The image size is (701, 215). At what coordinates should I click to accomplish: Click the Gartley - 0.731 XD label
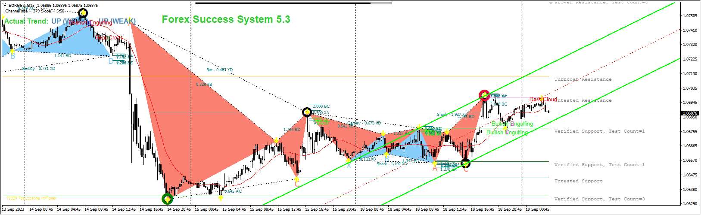tap(38, 68)
